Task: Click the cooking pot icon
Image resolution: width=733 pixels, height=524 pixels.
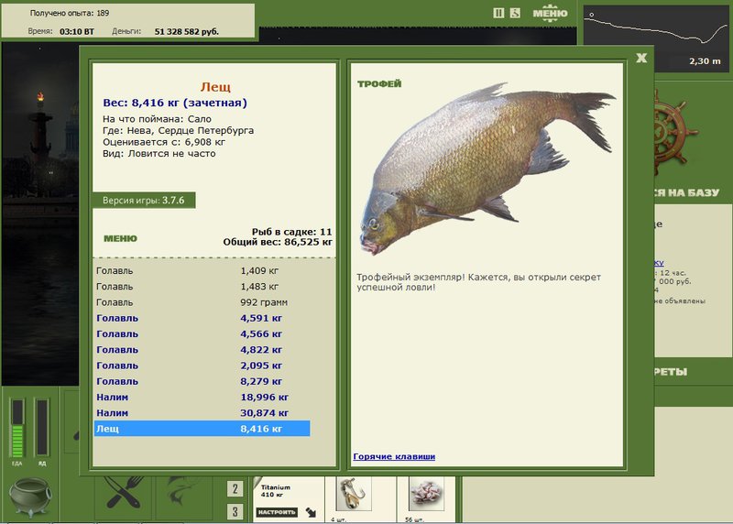Action: [x=30, y=497]
